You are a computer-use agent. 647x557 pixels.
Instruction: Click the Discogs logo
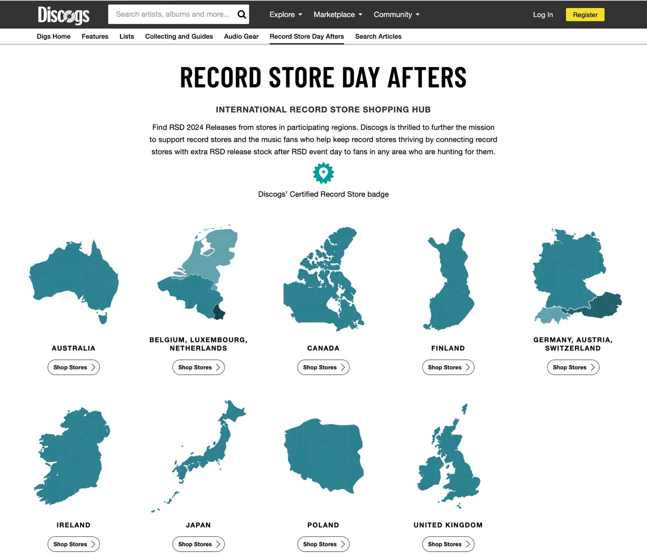tap(64, 15)
